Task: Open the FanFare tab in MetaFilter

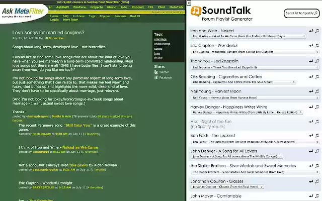Action: (79, 7)
